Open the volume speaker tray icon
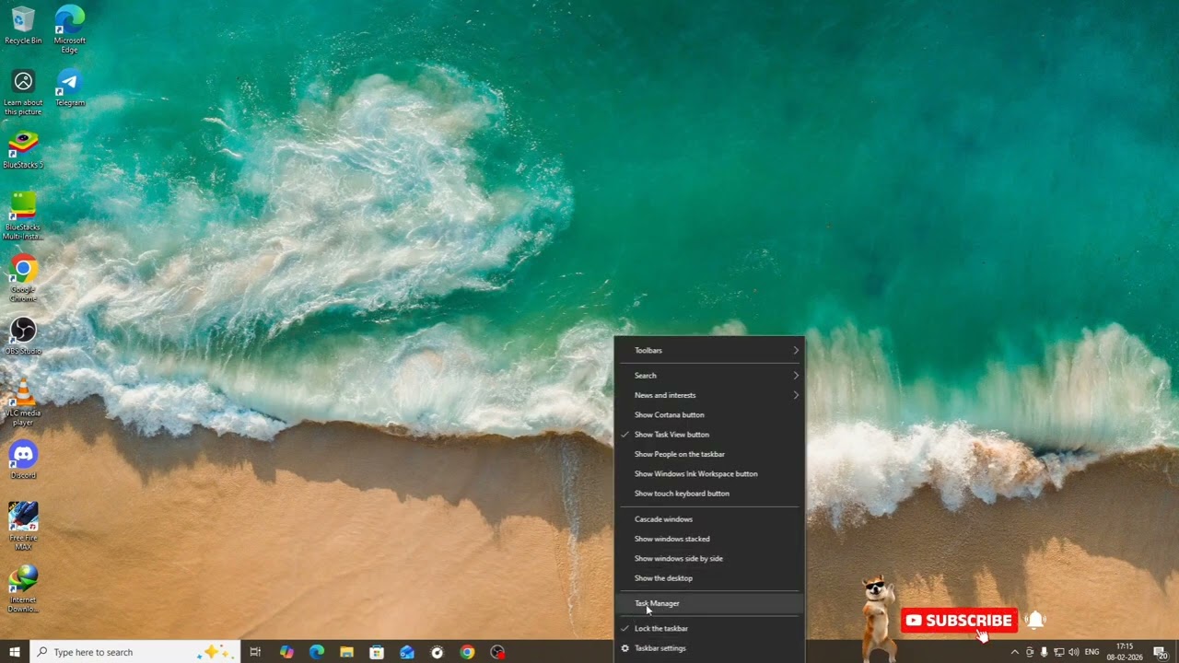This screenshot has width=1179, height=663. (1073, 652)
